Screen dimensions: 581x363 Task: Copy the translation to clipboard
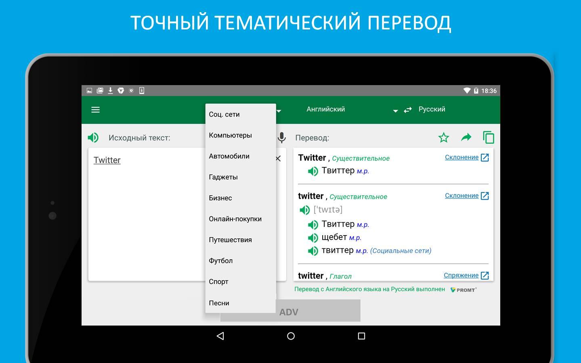489,138
